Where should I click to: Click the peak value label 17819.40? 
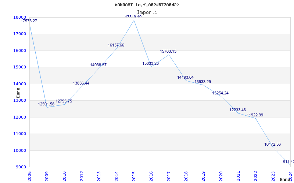[133, 17]
